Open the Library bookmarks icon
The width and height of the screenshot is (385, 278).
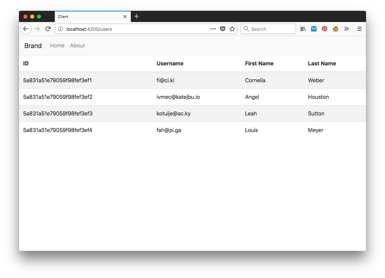303,29
